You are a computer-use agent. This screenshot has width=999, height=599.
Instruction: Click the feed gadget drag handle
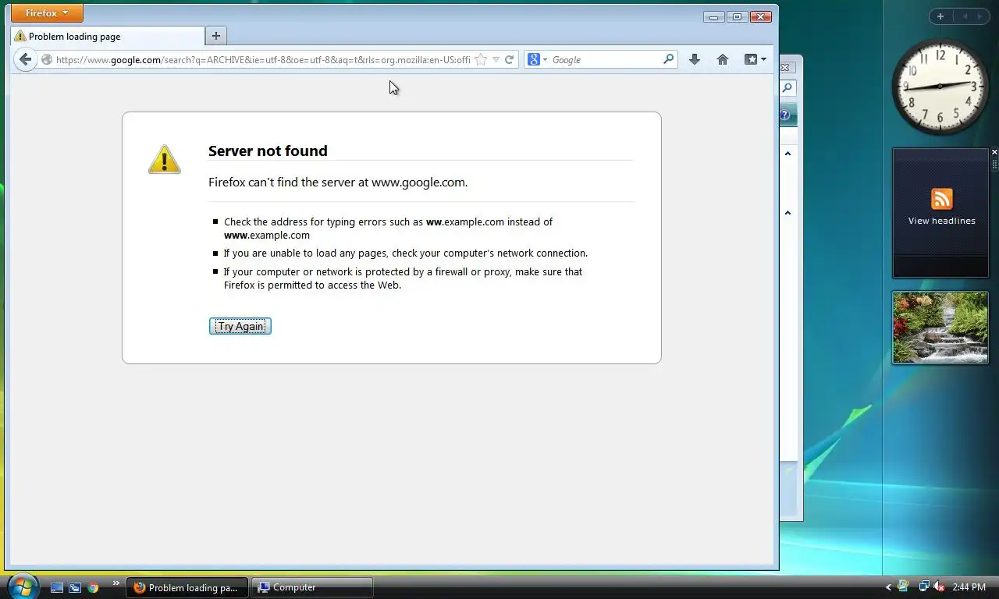(x=994, y=165)
